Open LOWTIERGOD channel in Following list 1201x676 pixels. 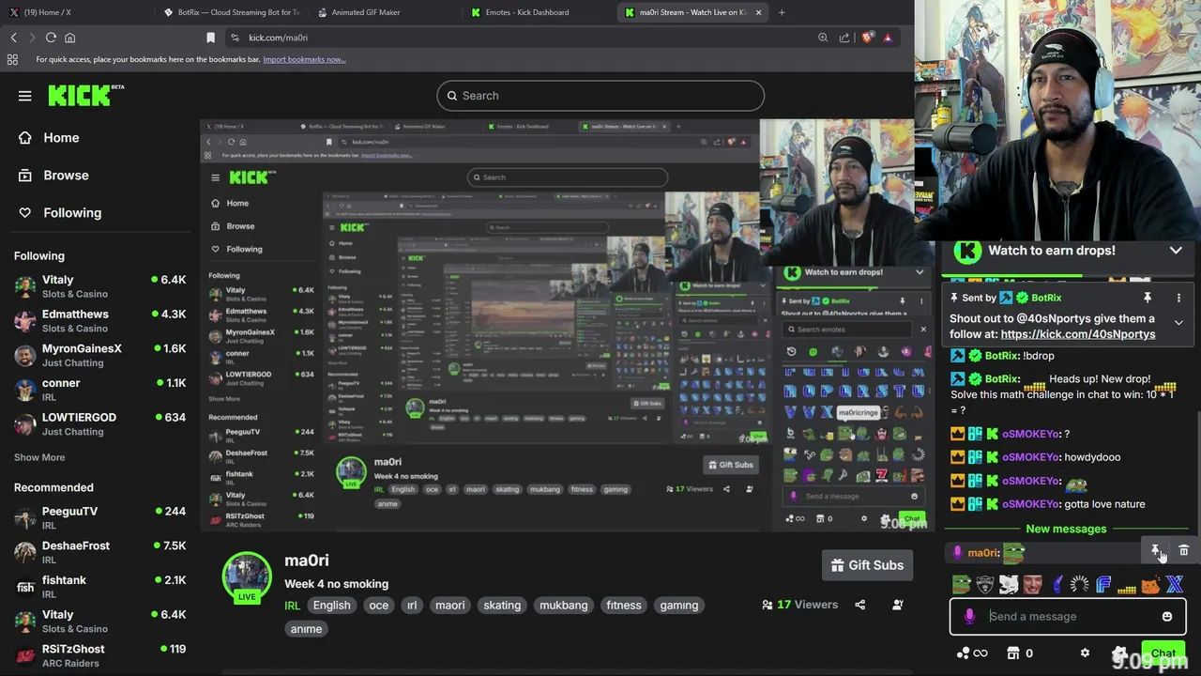click(x=99, y=424)
